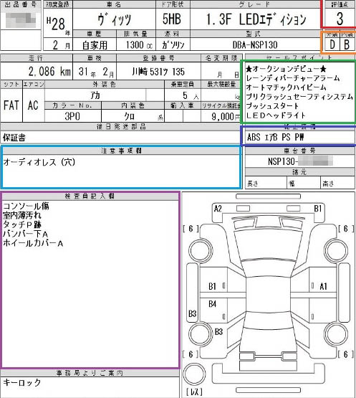Select the line レーンディパーチャーアラーム
The width and height of the screenshot is (356, 398).
pos(293,78)
